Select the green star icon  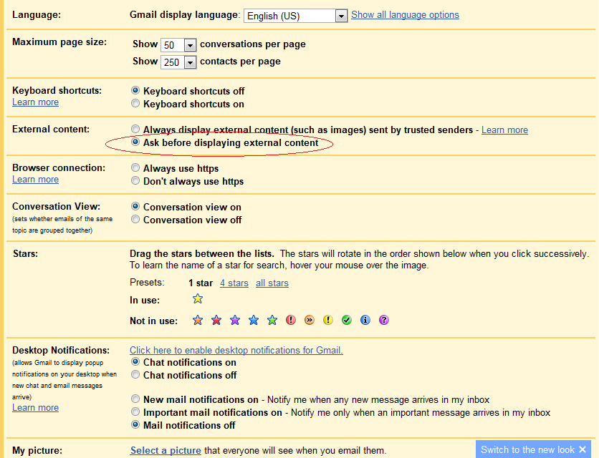point(272,321)
